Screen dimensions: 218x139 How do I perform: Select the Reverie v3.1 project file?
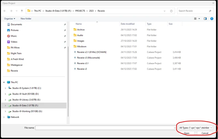click(x=83, y=63)
